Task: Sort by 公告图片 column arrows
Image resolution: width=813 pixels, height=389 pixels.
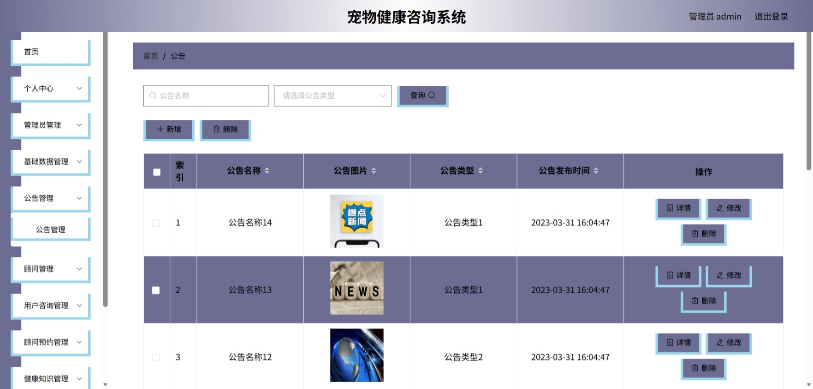Action: pos(374,171)
